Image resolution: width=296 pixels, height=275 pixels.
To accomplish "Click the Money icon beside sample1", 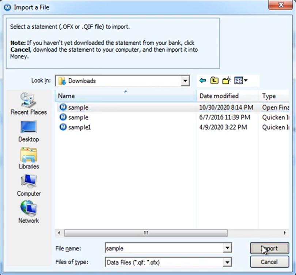I will tap(63, 127).
